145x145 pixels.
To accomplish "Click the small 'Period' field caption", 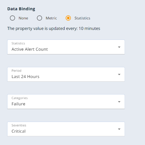I will click(x=17, y=71).
